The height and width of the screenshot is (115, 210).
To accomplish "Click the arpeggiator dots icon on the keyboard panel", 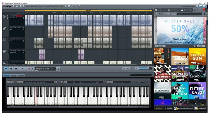I will 64,82.
